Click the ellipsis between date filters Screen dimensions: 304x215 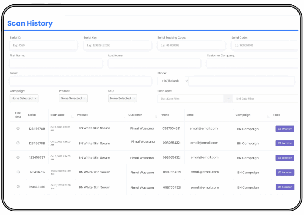[228, 98]
